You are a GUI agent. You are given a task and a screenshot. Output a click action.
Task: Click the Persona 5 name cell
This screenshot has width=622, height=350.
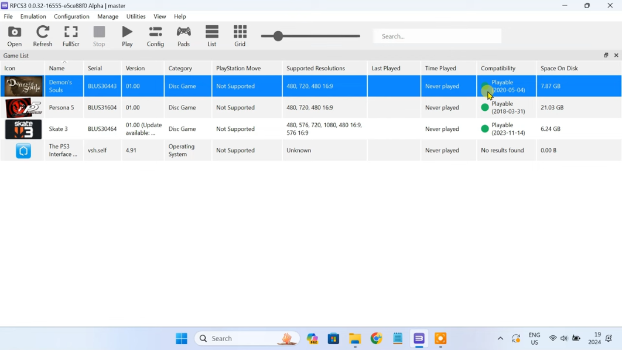pyautogui.click(x=64, y=108)
